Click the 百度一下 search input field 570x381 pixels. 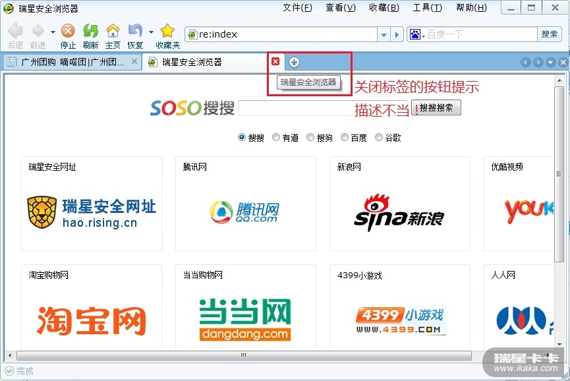point(481,34)
